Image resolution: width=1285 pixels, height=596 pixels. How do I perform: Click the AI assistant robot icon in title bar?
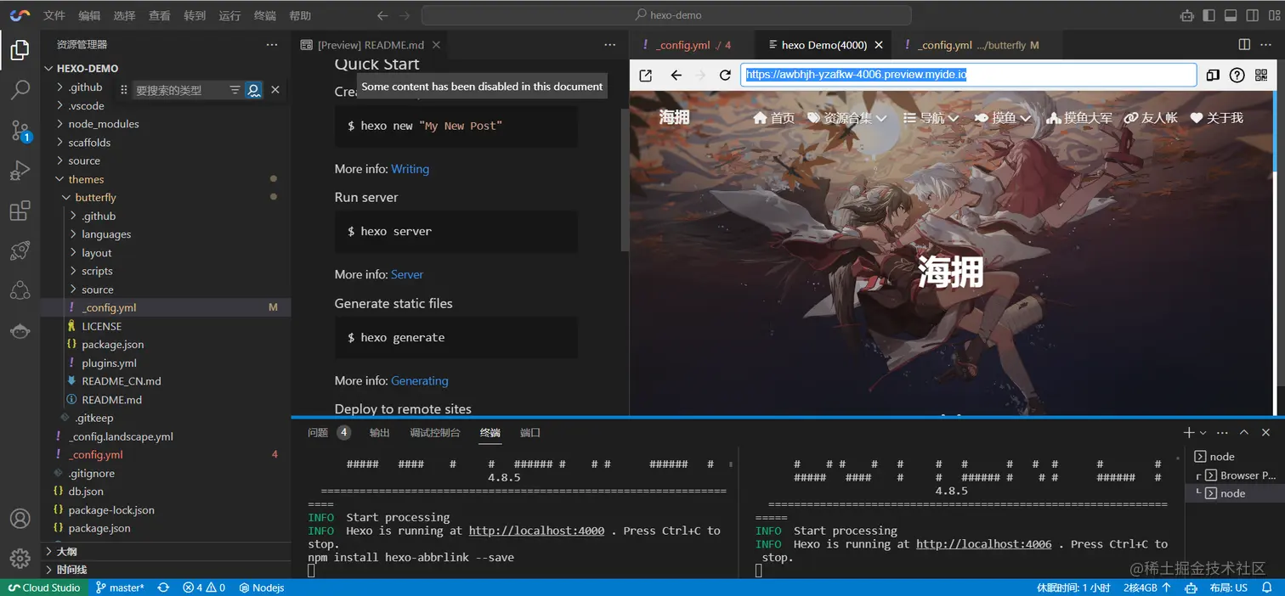(1187, 15)
